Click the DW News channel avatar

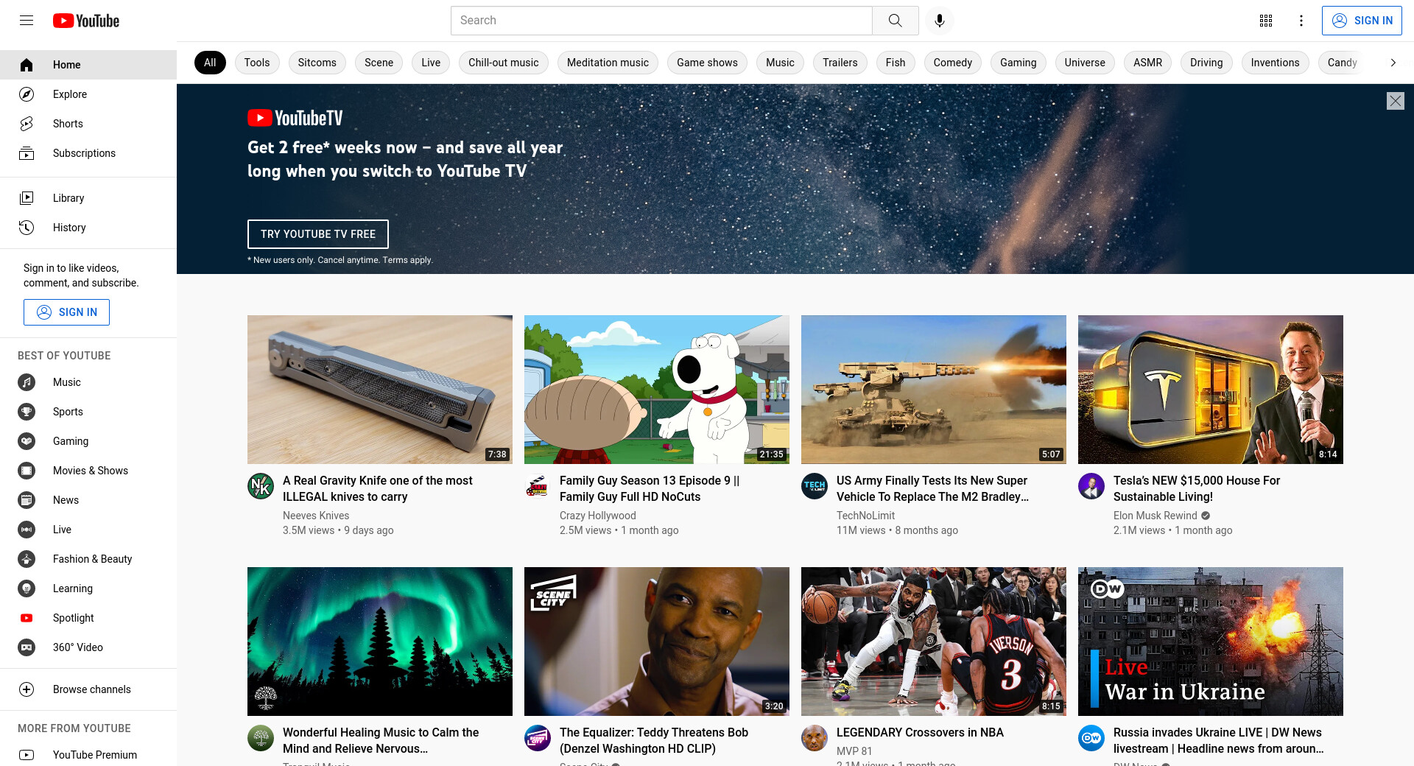(x=1091, y=738)
